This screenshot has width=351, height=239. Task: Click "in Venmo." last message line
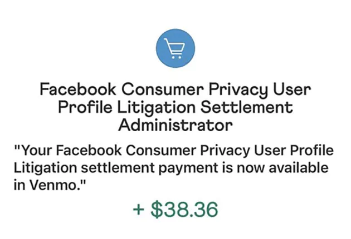[47, 186]
